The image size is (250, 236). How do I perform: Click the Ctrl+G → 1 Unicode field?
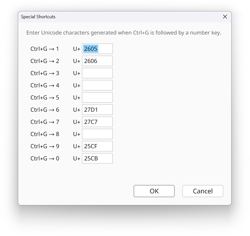click(97, 49)
